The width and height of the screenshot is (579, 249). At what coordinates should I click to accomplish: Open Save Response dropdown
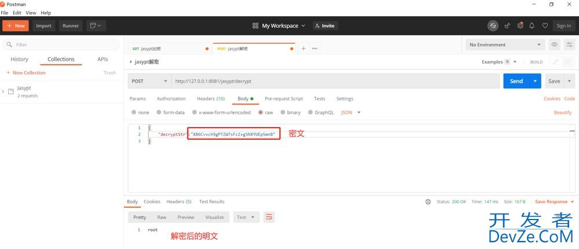pyautogui.click(x=555, y=202)
